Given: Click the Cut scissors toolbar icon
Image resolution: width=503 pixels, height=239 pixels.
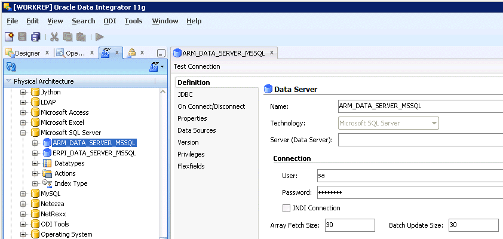Looking at the screenshot, I should pyautogui.click(x=54, y=36).
